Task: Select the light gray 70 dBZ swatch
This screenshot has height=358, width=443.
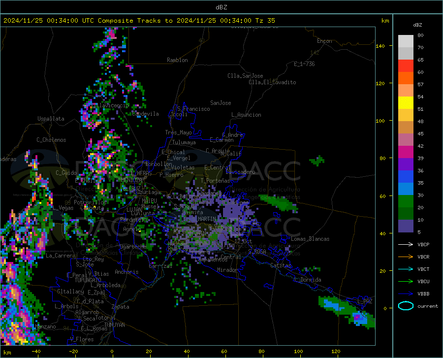Action: 406,41
